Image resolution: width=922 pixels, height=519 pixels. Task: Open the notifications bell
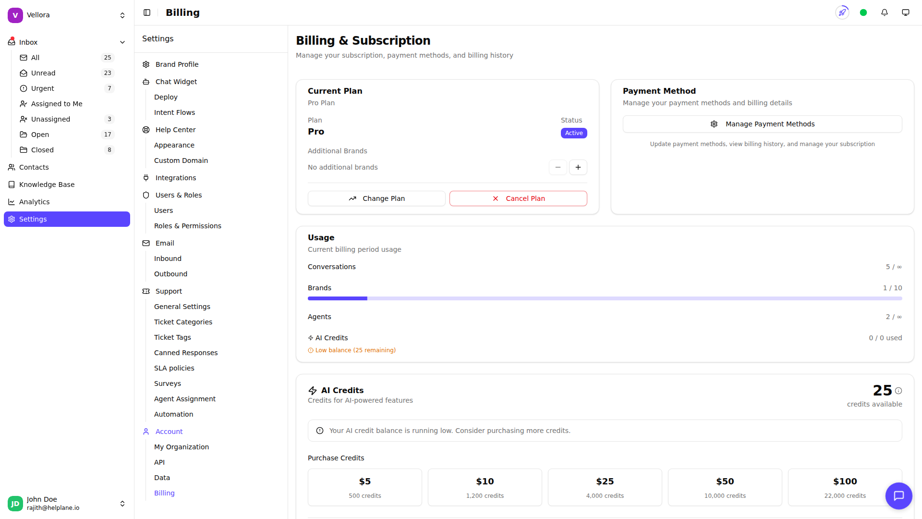885,12
